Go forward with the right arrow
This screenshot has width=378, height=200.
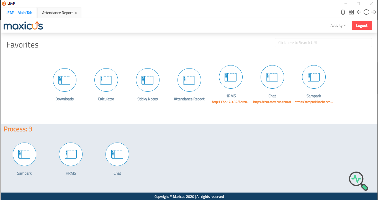pos(374,12)
